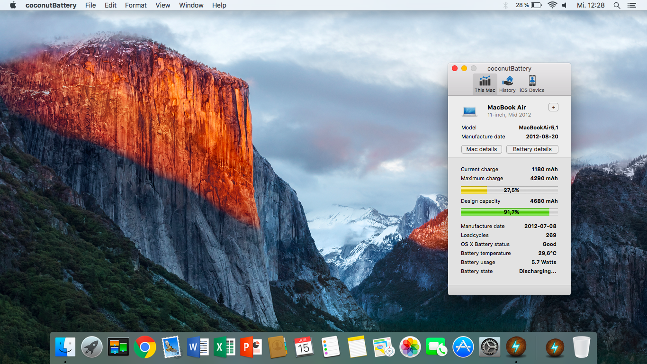Launch Launchpad rocket icon

coord(92,347)
